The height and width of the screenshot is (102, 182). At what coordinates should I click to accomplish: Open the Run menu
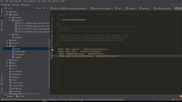(39, 1)
